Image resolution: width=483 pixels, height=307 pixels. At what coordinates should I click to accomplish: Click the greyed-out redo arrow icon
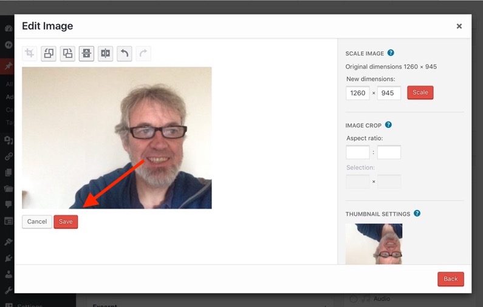pos(143,53)
